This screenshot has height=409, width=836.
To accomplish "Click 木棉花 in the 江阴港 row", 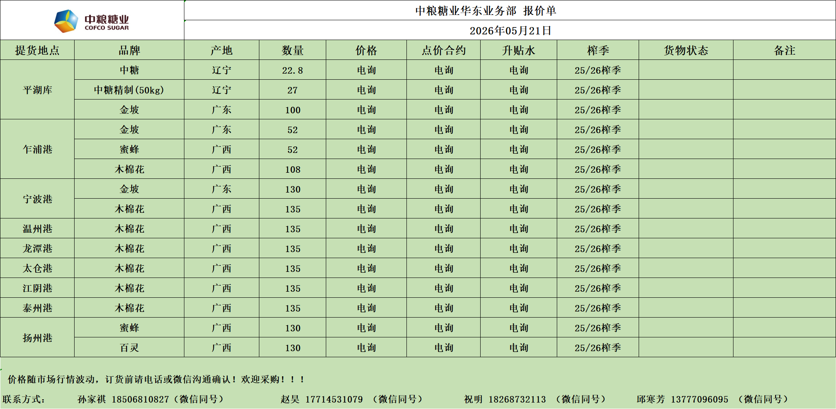I will [x=129, y=288].
